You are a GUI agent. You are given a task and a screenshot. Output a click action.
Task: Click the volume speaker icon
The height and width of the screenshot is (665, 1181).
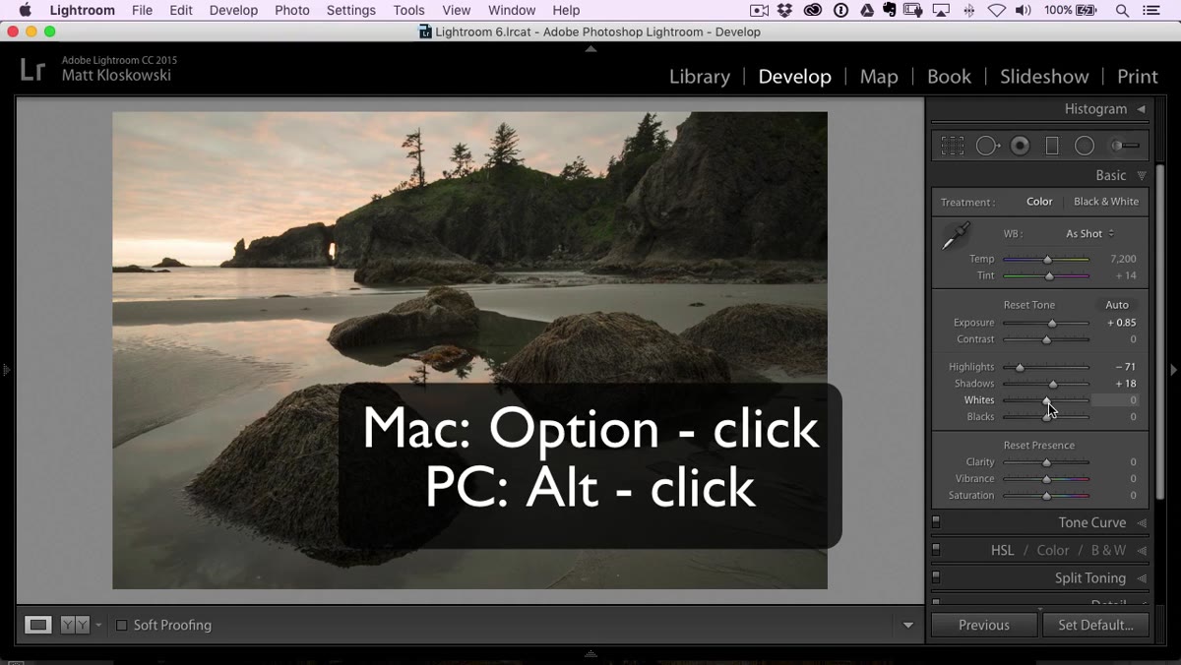[x=1024, y=10]
